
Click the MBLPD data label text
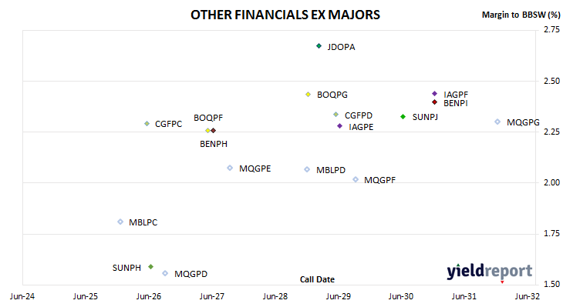331,170
